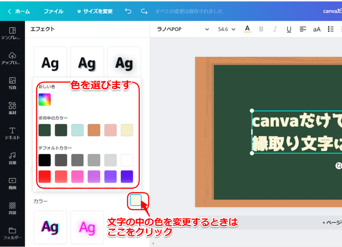Toggle uppercase aA setting
Image resolution: width=342 pixels, height=247 pixels.
click(317, 29)
